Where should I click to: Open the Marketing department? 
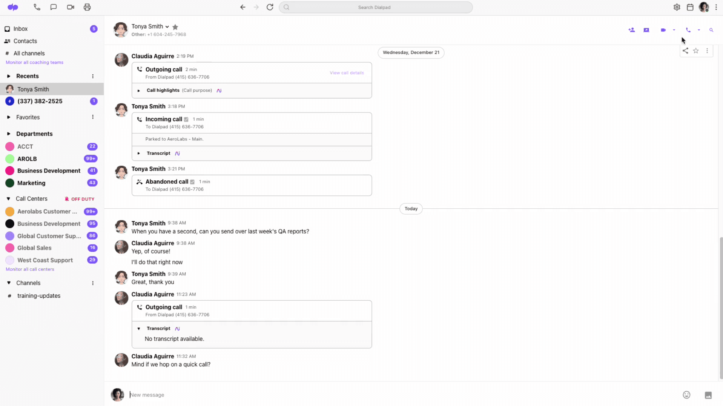tap(52, 183)
